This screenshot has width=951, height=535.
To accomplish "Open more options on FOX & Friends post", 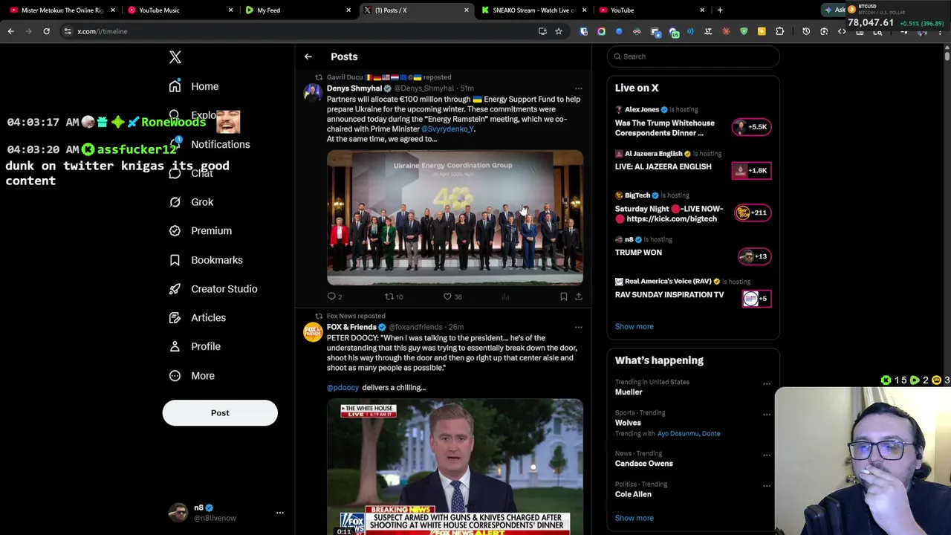I will pos(578,327).
